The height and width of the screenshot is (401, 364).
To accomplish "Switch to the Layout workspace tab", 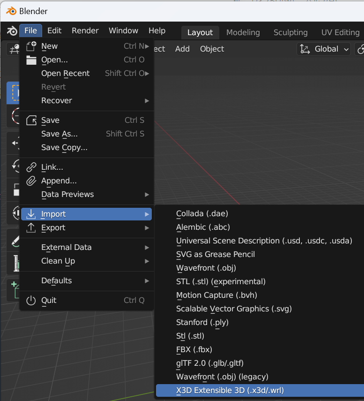I will pyautogui.click(x=200, y=32).
